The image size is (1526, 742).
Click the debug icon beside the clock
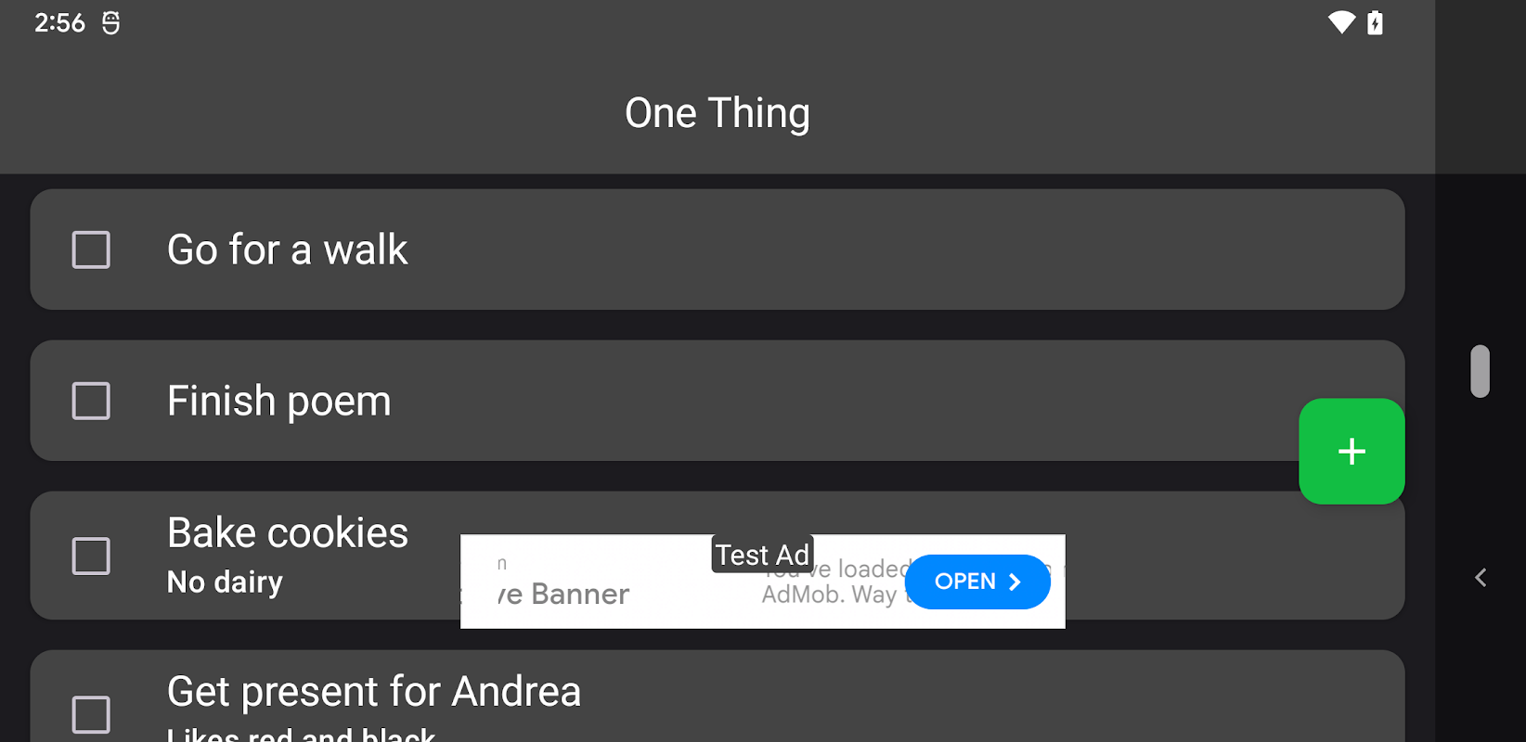(110, 22)
